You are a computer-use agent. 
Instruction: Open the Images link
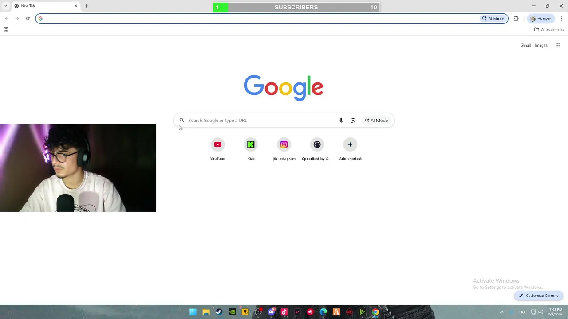(x=541, y=45)
